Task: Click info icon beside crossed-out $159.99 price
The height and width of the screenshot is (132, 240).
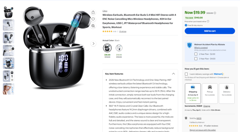Action: (215, 13)
